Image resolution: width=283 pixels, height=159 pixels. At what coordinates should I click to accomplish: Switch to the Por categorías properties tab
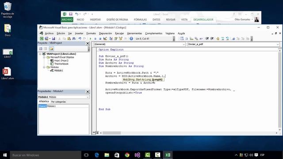58,102
